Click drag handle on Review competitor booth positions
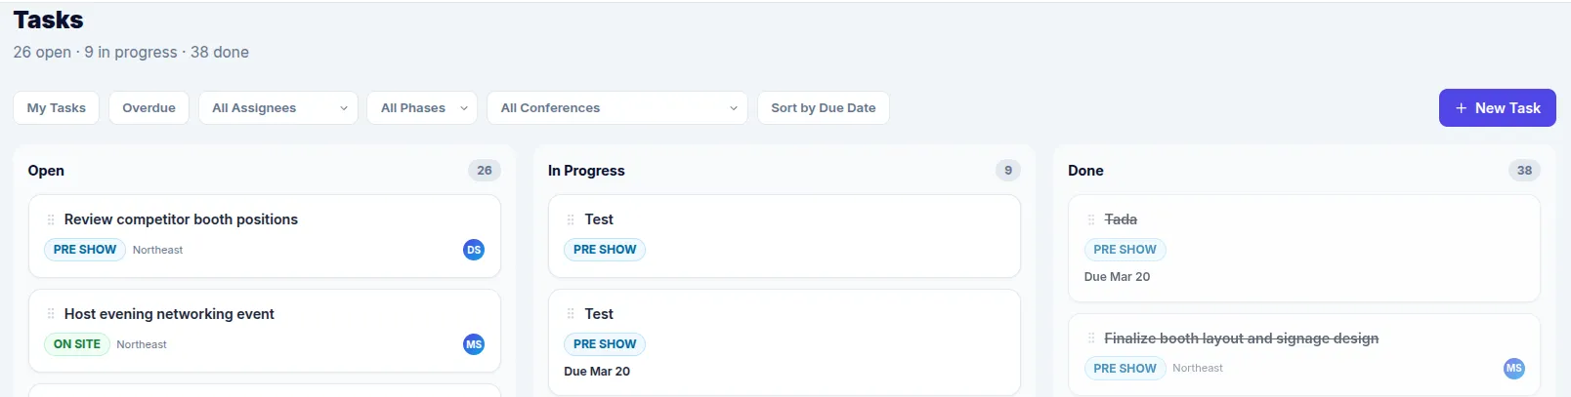The image size is (1571, 397). pyautogui.click(x=51, y=219)
